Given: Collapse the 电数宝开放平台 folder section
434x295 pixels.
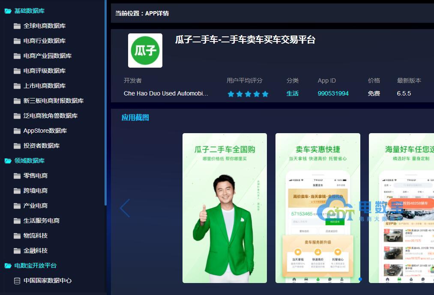Looking at the screenshot, I should pos(30,265).
